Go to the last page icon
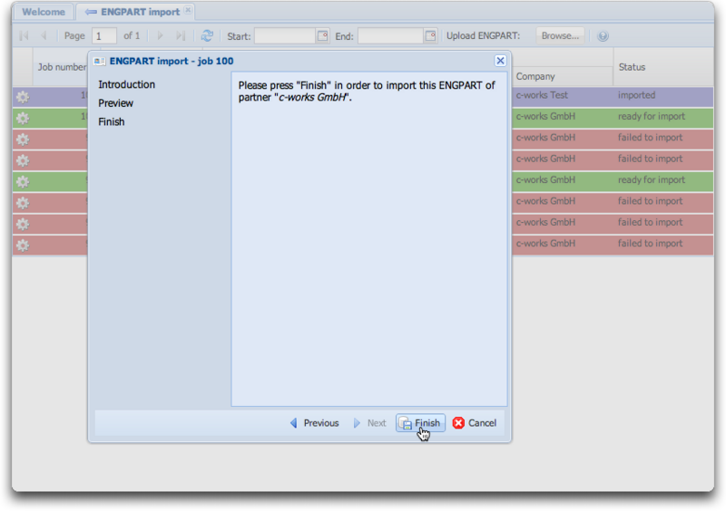 click(180, 36)
